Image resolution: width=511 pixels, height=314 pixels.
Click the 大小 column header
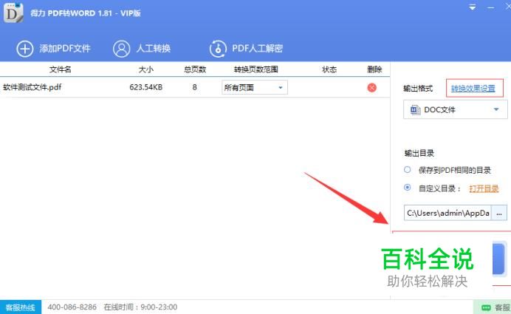tap(145, 69)
